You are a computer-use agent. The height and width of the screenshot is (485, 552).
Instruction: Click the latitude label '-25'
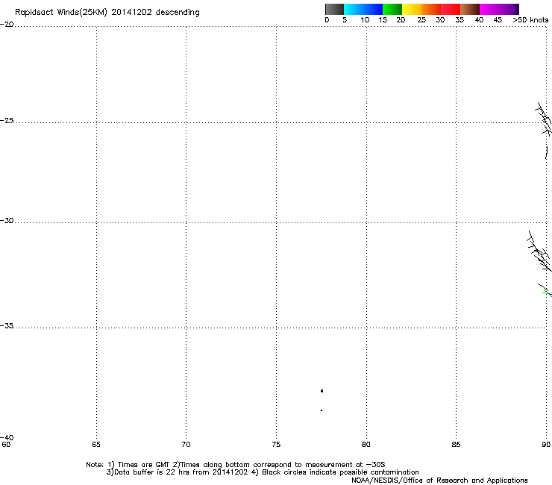coord(7,120)
